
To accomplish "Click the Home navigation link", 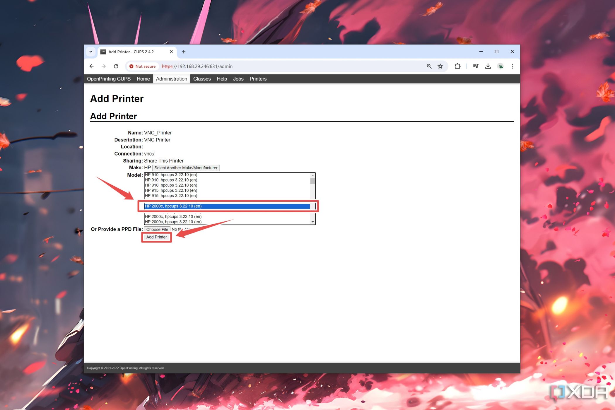I will point(143,79).
